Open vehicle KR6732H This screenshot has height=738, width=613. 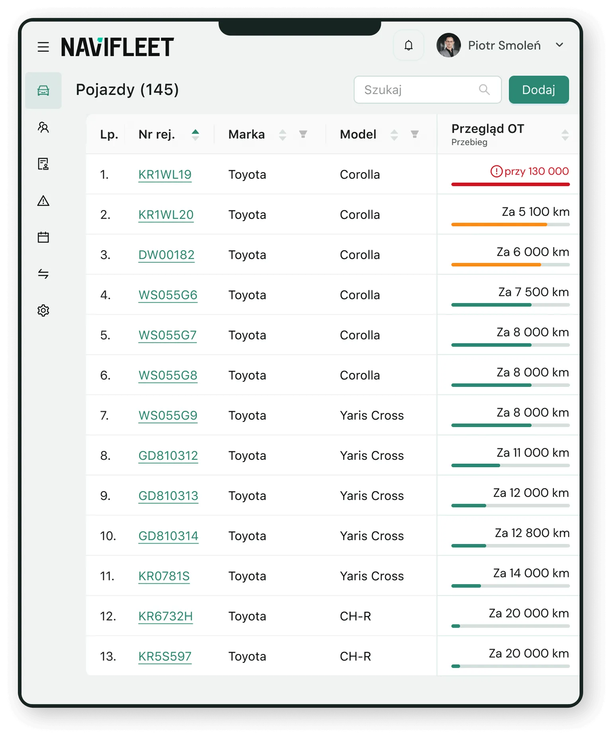166,616
